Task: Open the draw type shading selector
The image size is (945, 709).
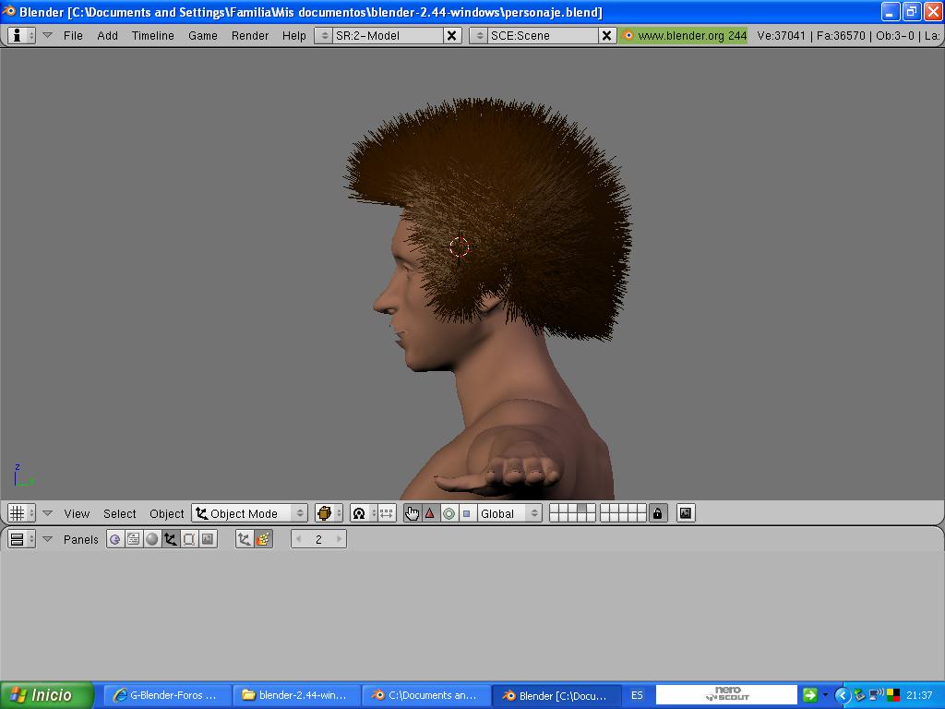Action: 328,513
